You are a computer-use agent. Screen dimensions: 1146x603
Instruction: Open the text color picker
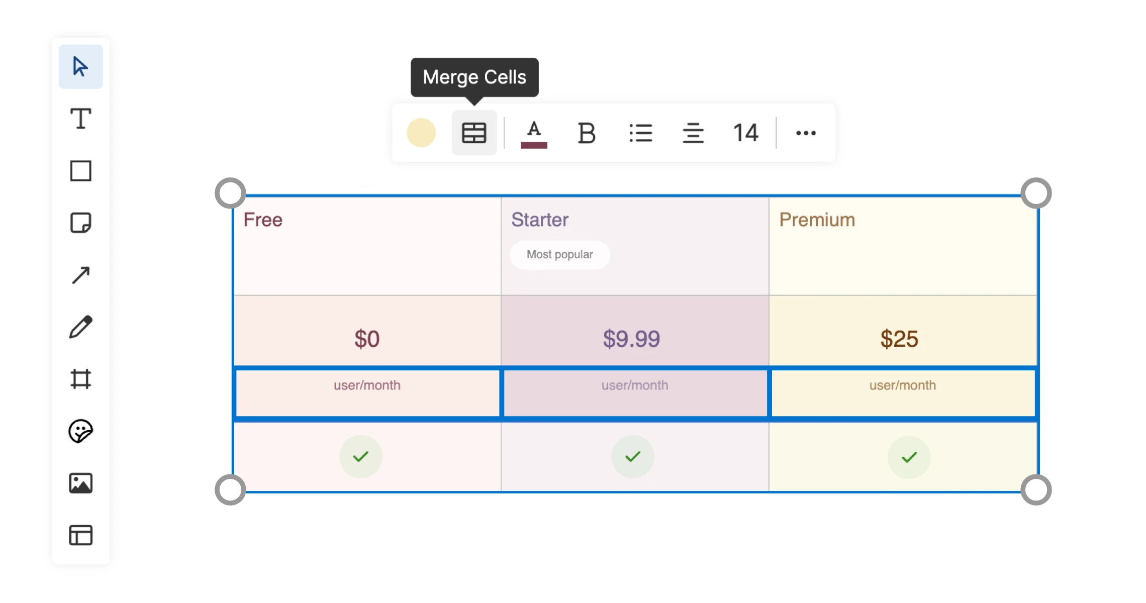click(534, 133)
